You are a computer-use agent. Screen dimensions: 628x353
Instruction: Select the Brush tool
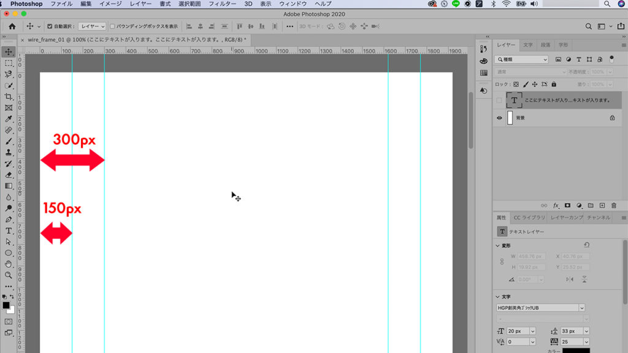tap(9, 142)
